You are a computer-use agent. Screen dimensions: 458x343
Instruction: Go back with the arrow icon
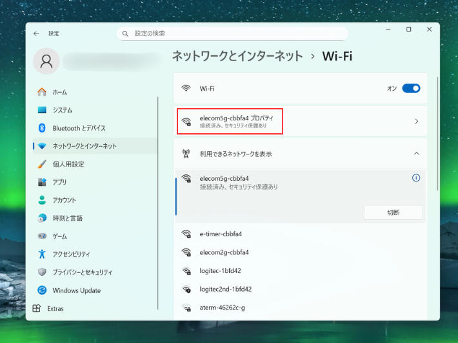click(36, 33)
